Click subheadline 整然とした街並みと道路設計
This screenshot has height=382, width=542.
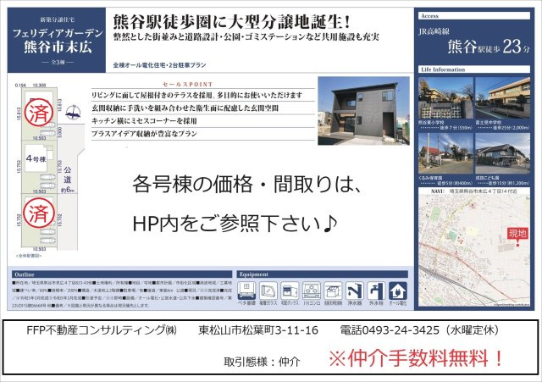pos(246,37)
